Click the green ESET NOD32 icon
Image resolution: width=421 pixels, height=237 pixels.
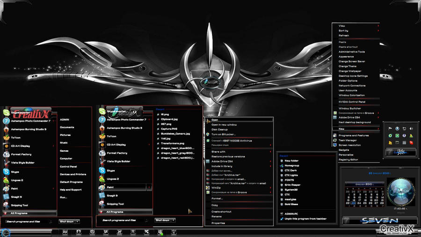click(x=208, y=141)
